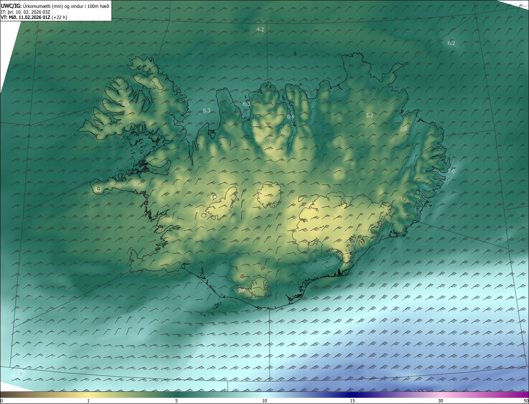Click the 'VT: Mið. 11.02.2026 01Z (+22 h)' line
529x404 pixels.
[34, 18]
